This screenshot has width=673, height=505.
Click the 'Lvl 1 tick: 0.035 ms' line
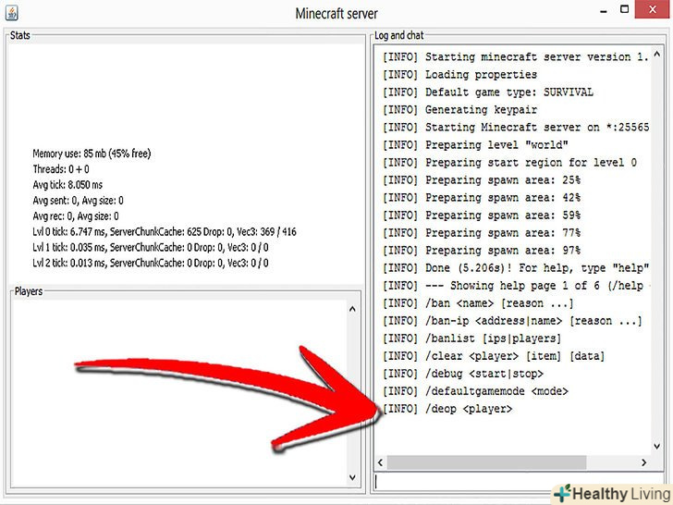point(151,247)
